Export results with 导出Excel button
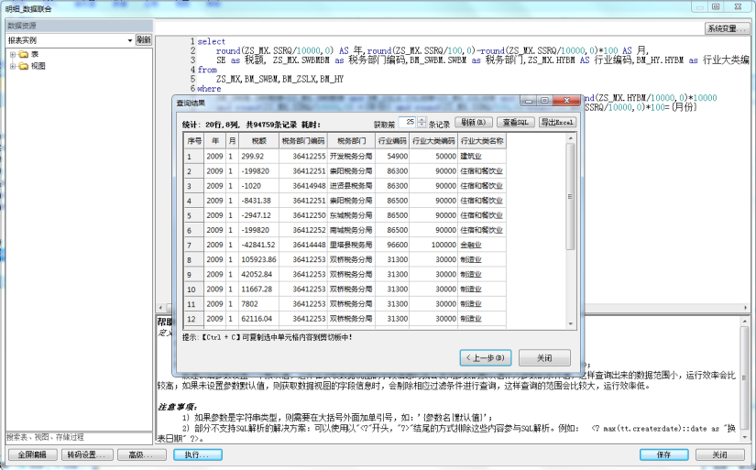This screenshot has width=756, height=470. point(556,122)
